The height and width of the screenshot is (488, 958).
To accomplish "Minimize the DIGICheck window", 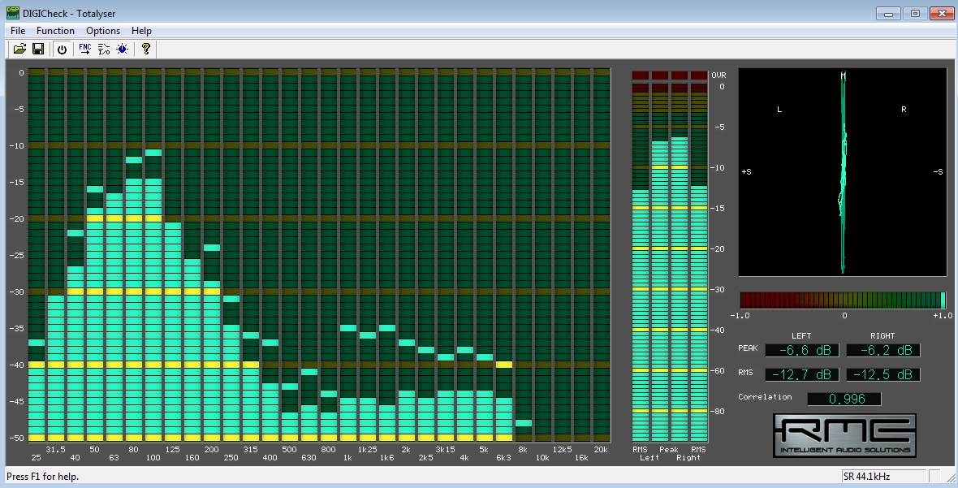I will click(x=888, y=14).
